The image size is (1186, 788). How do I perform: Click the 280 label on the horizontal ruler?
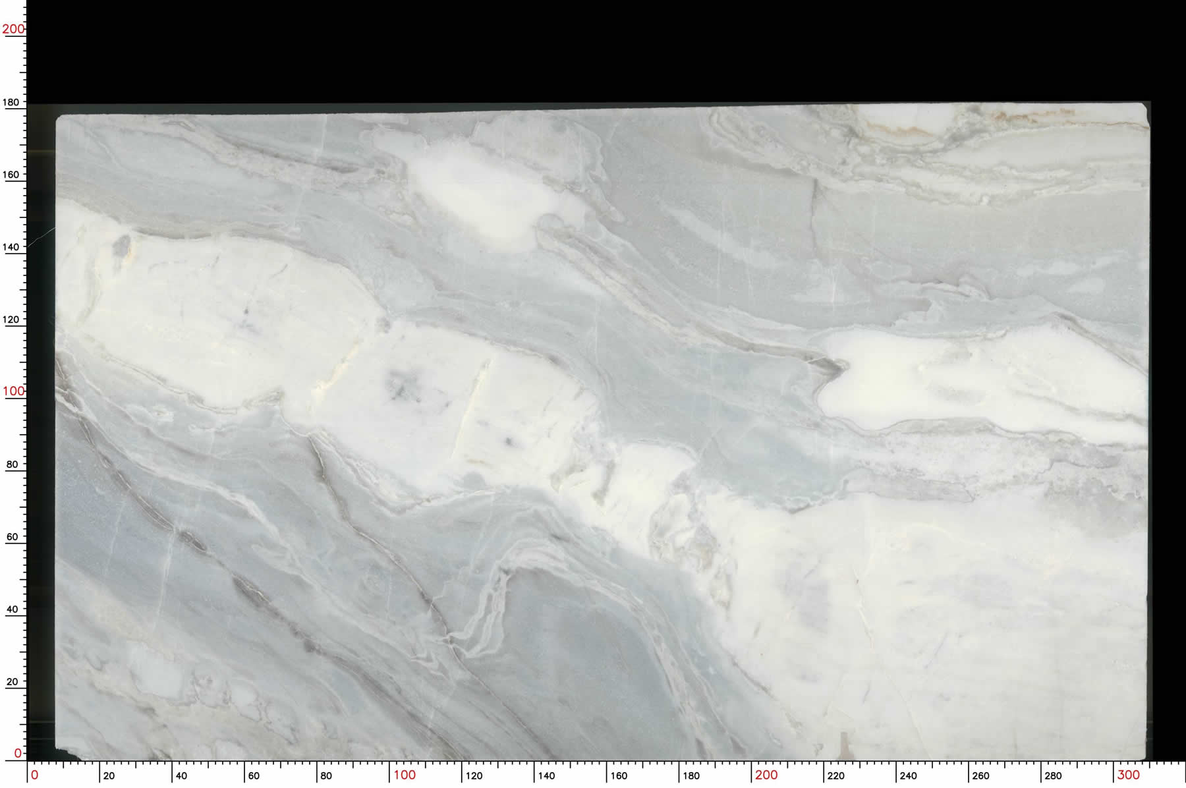point(1053,775)
